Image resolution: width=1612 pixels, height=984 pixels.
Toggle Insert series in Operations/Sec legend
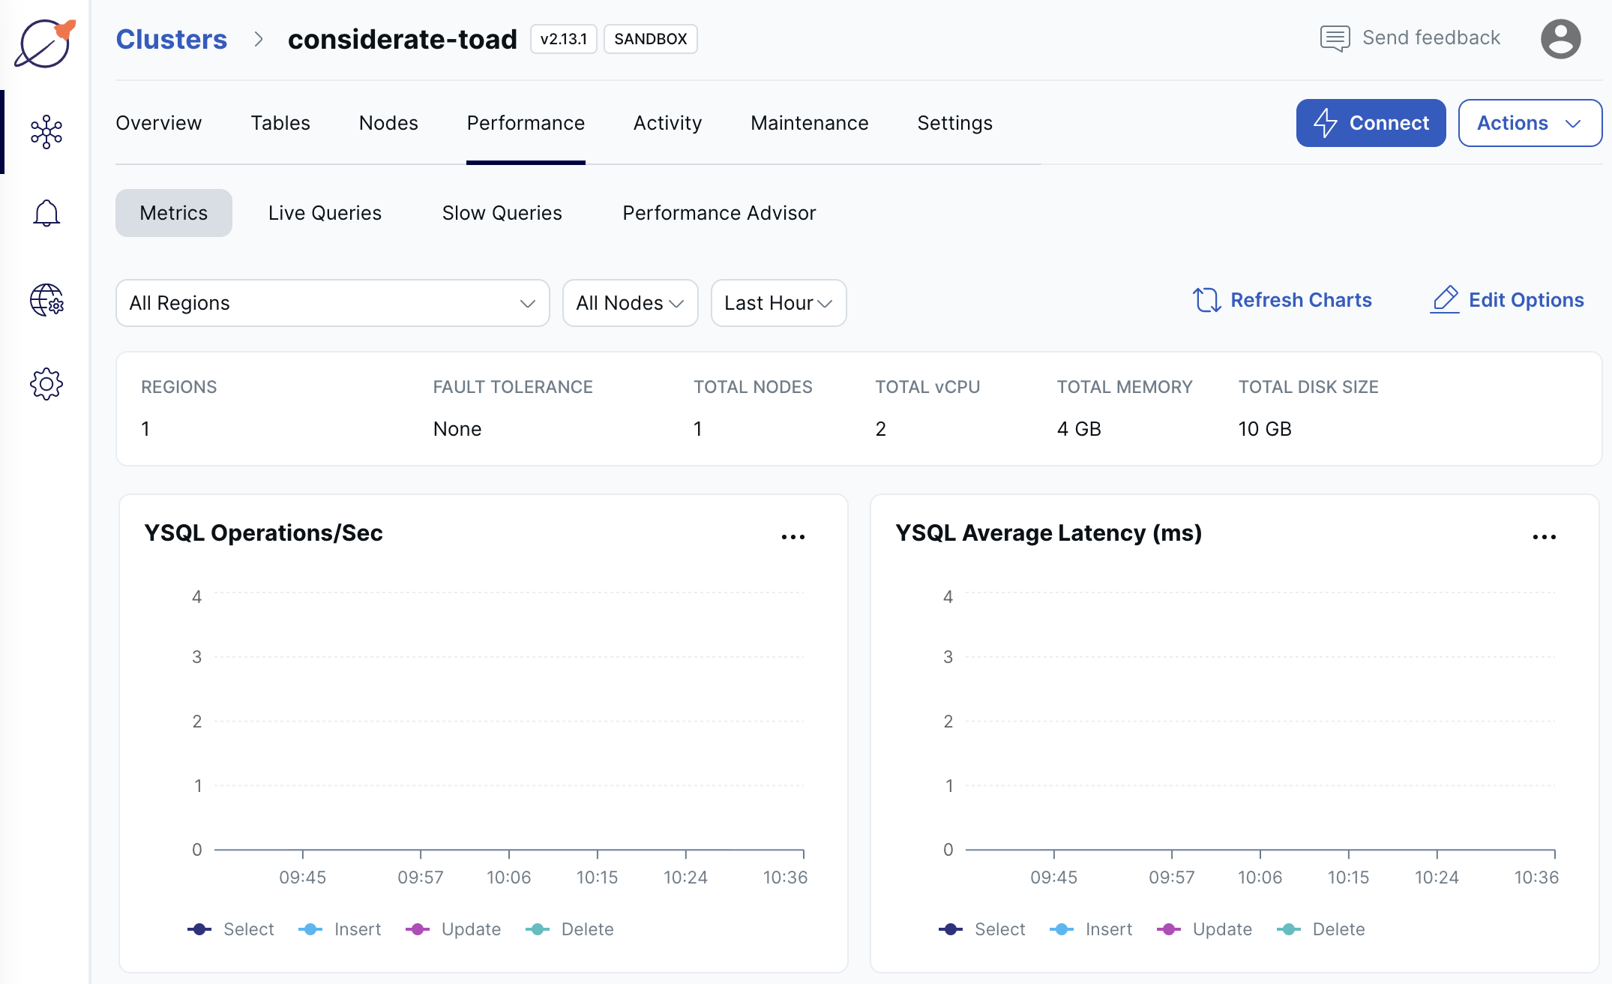340,929
